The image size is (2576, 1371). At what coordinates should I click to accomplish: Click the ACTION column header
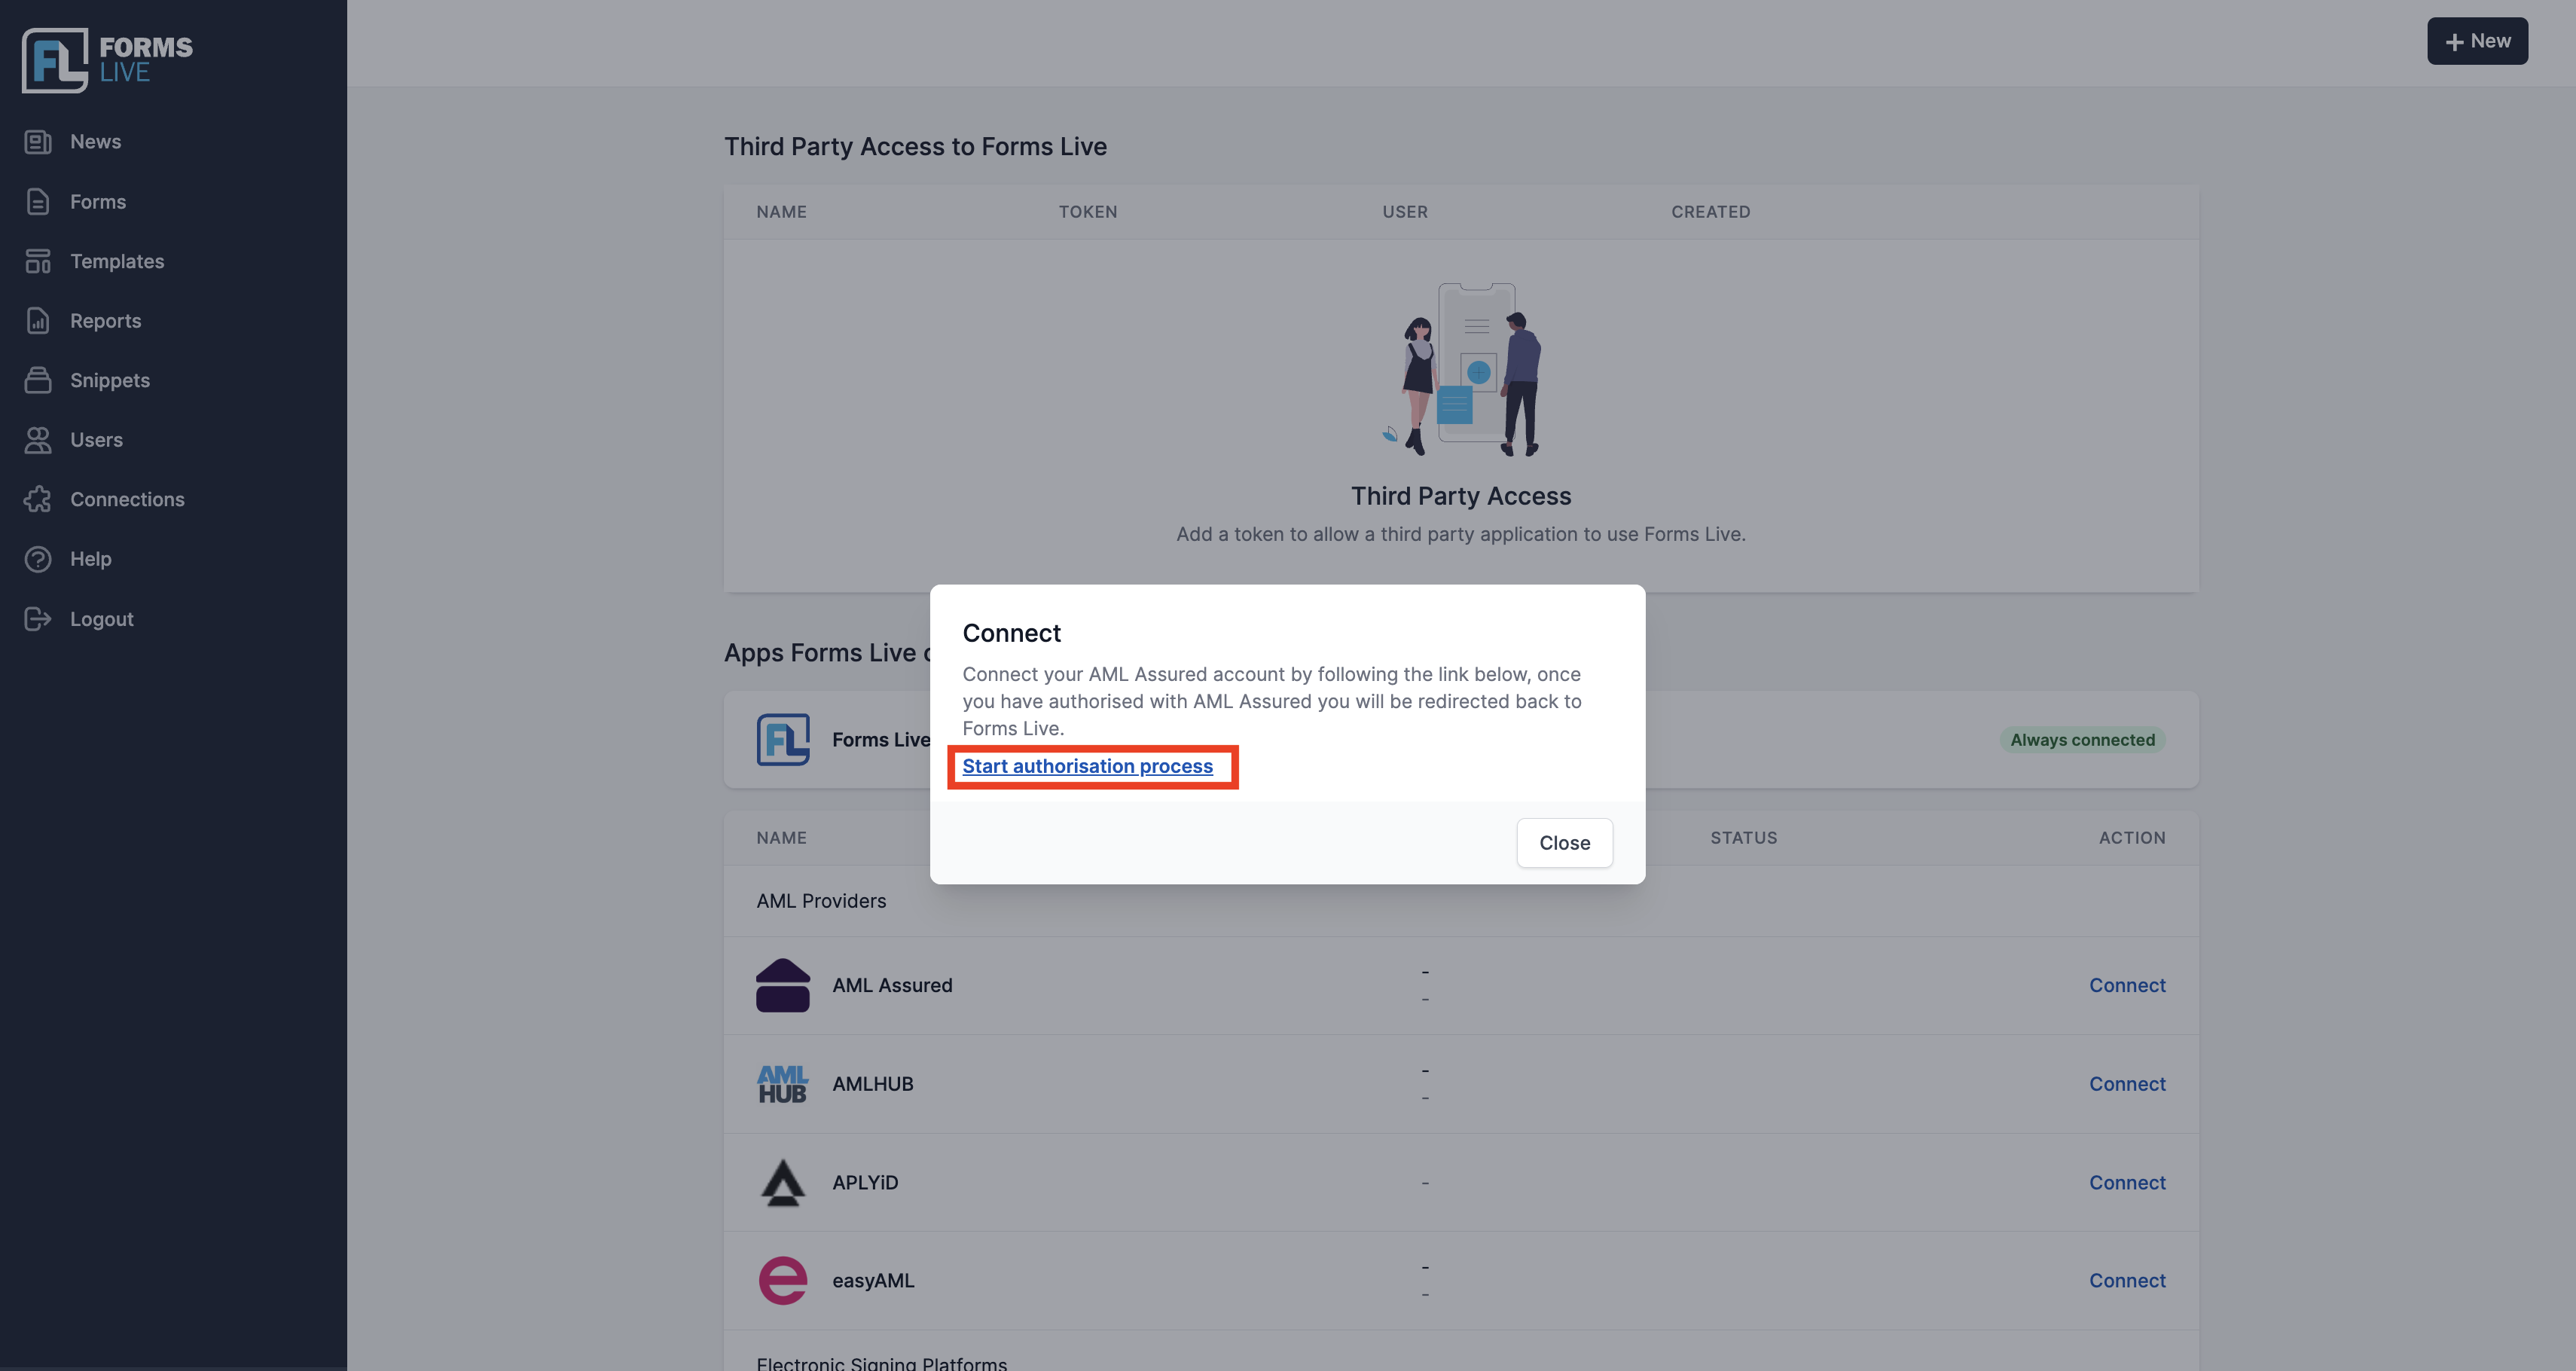point(2132,838)
